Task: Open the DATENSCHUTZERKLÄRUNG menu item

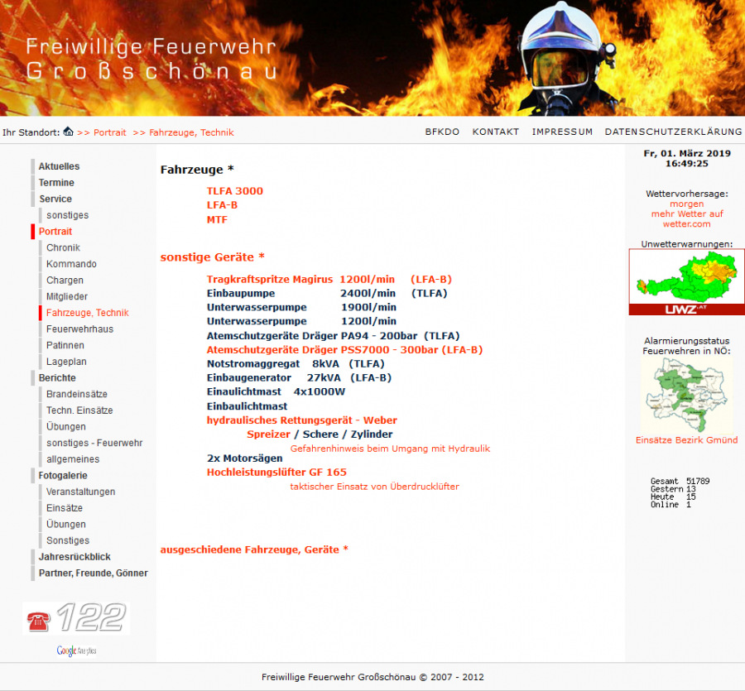Action: click(x=673, y=132)
